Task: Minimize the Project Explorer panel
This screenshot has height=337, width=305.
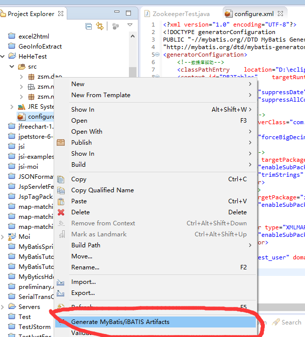Action: [117, 12]
